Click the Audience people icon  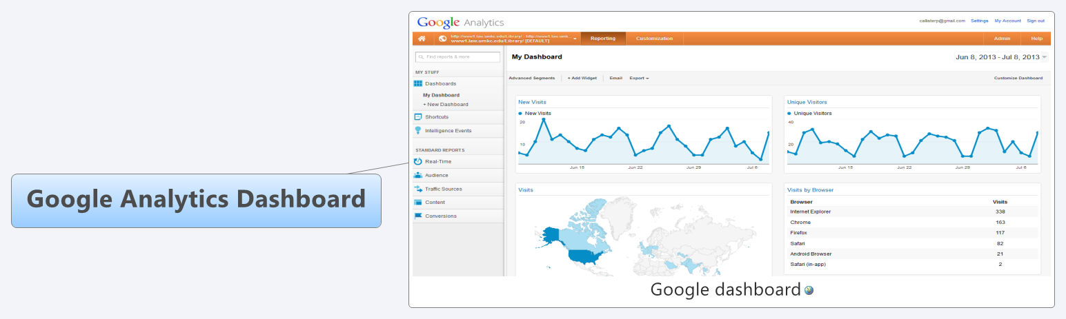coord(418,175)
